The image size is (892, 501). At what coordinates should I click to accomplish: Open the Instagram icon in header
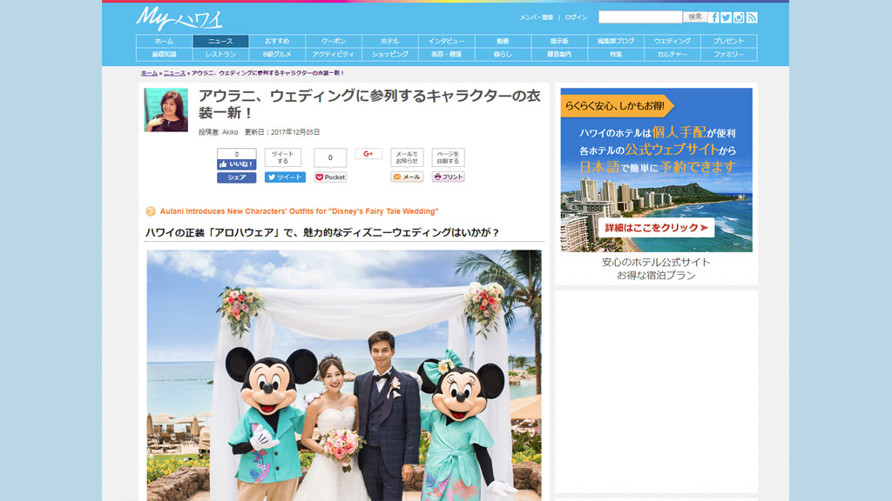coord(739,17)
